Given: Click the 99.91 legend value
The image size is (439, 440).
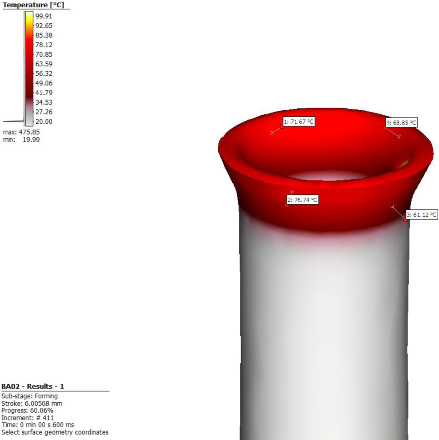Looking at the screenshot, I should [x=44, y=16].
